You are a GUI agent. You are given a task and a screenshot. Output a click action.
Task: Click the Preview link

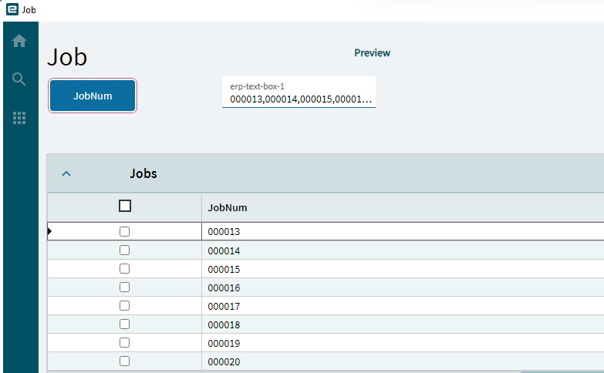[372, 53]
